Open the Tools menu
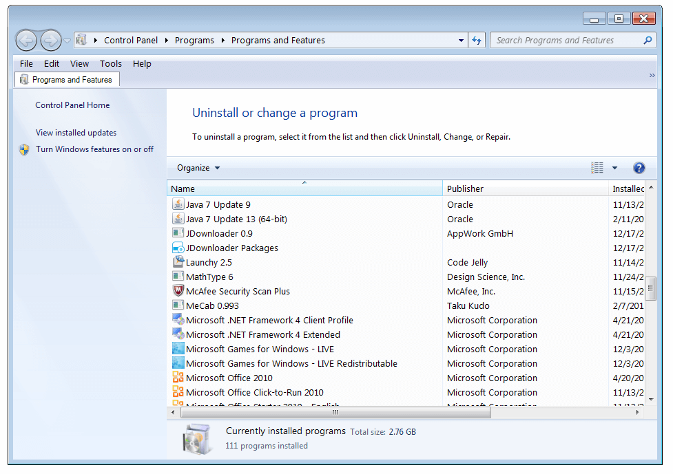The height and width of the screenshot is (474, 673). coord(110,63)
